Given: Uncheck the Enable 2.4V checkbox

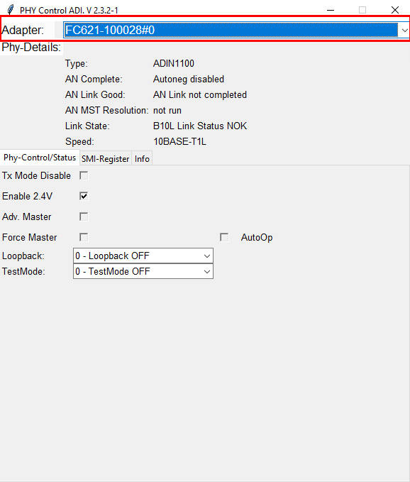Looking at the screenshot, I should click(84, 196).
